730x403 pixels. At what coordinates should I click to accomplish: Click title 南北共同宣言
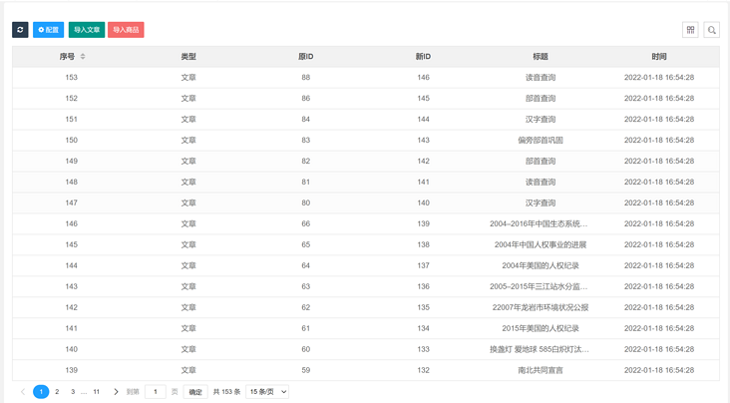541,370
